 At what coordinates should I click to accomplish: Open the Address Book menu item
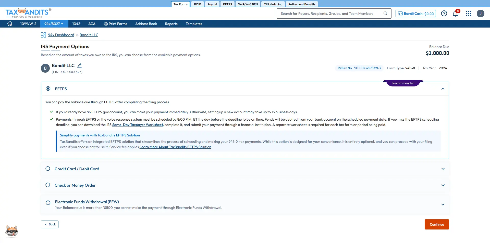click(146, 24)
